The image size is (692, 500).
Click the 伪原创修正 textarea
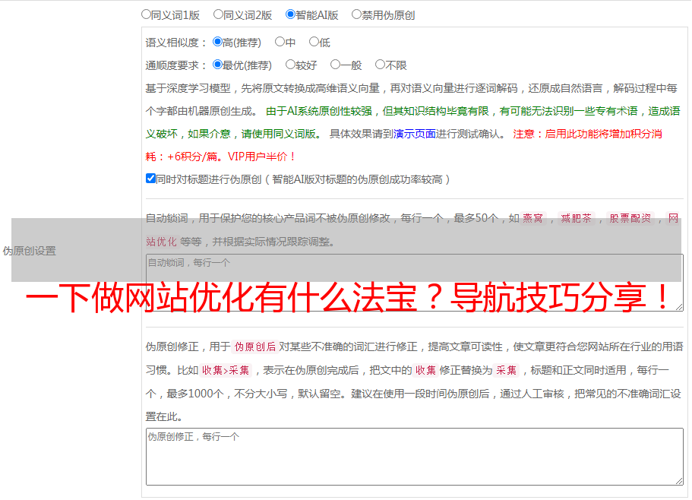point(415,457)
